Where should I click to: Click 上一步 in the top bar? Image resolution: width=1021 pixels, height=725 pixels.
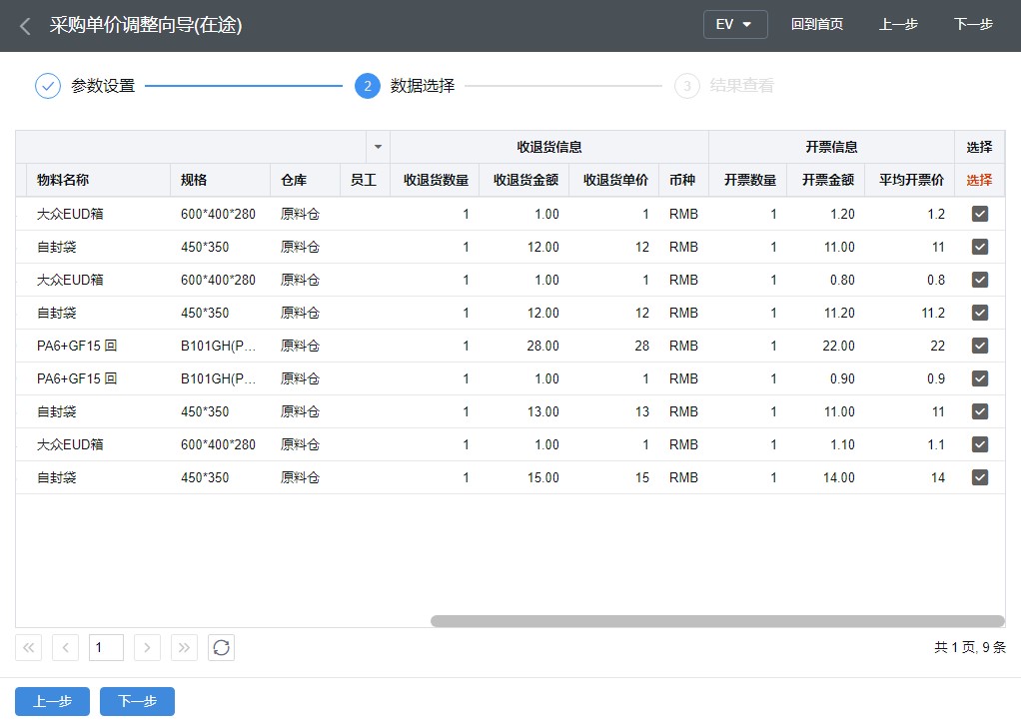click(898, 25)
